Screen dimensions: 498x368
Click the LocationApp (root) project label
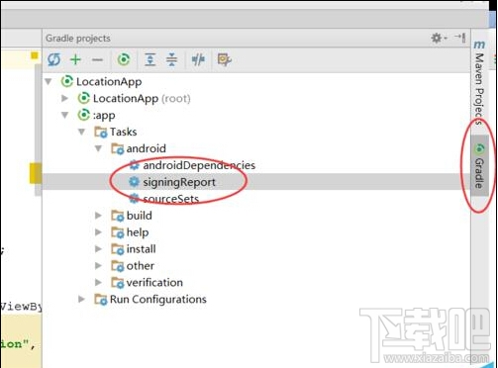(x=142, y=98)
